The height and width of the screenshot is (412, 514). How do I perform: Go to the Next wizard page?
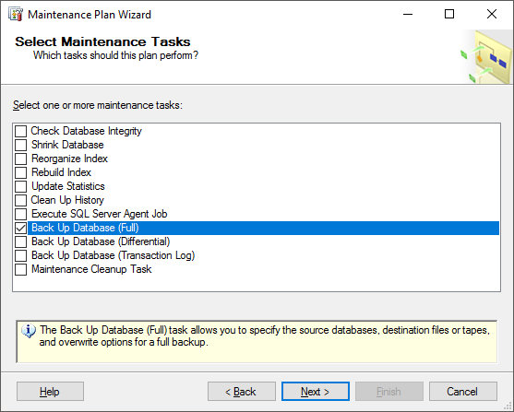(316, 392)
